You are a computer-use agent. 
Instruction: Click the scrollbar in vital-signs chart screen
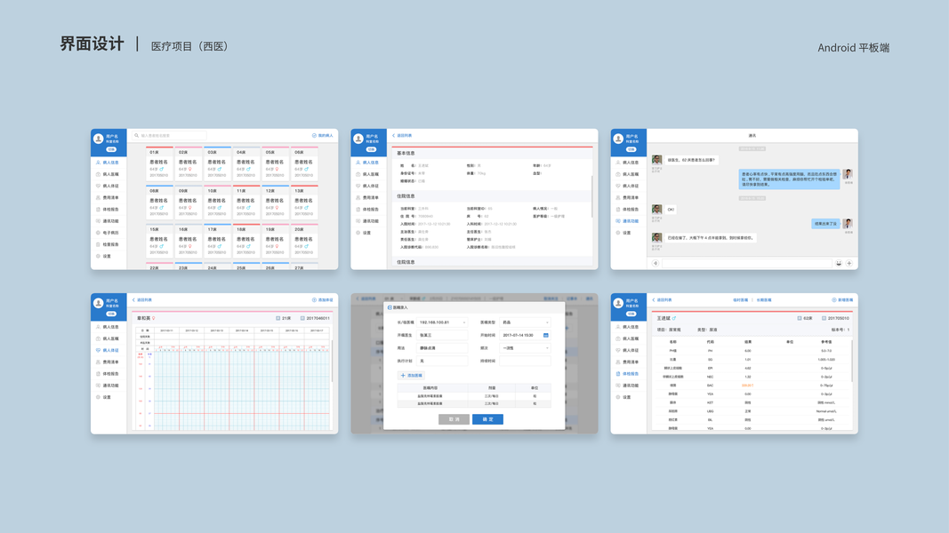[x=332, y=361]
